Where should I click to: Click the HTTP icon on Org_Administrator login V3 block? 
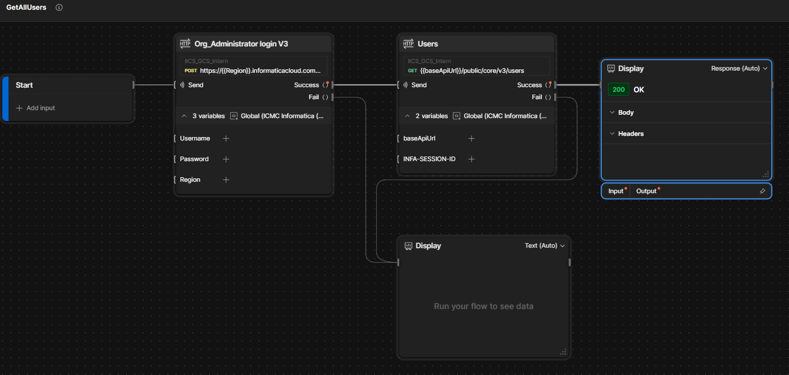[x=185, y=44]
